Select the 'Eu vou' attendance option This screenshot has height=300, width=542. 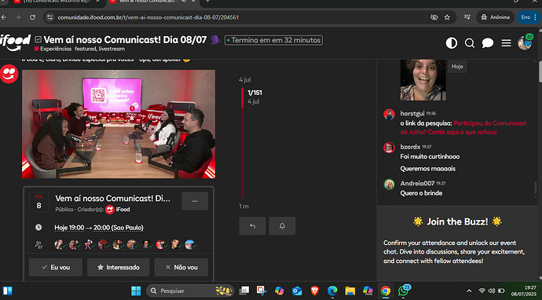point(56,267)
